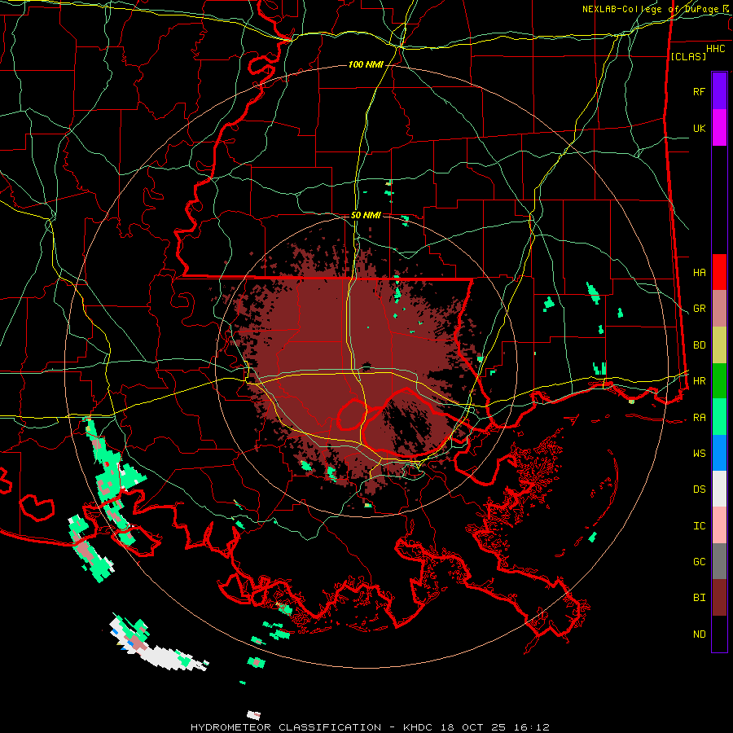
Task: Click the GR pink-brown legend swatch
Action: pos(719,309)
